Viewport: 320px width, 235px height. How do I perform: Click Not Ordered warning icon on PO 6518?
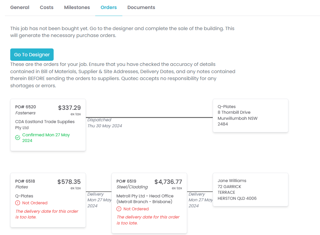pyautogui.click(x=18, y=203)
